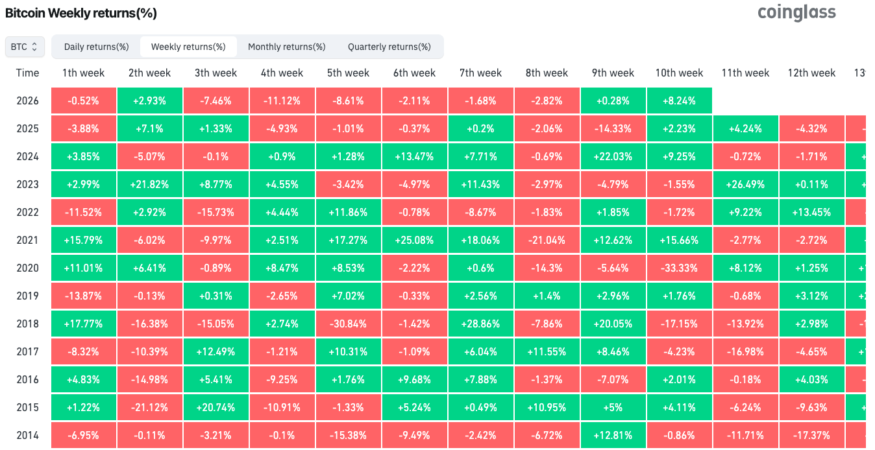Click the 1th week column header

83,73
